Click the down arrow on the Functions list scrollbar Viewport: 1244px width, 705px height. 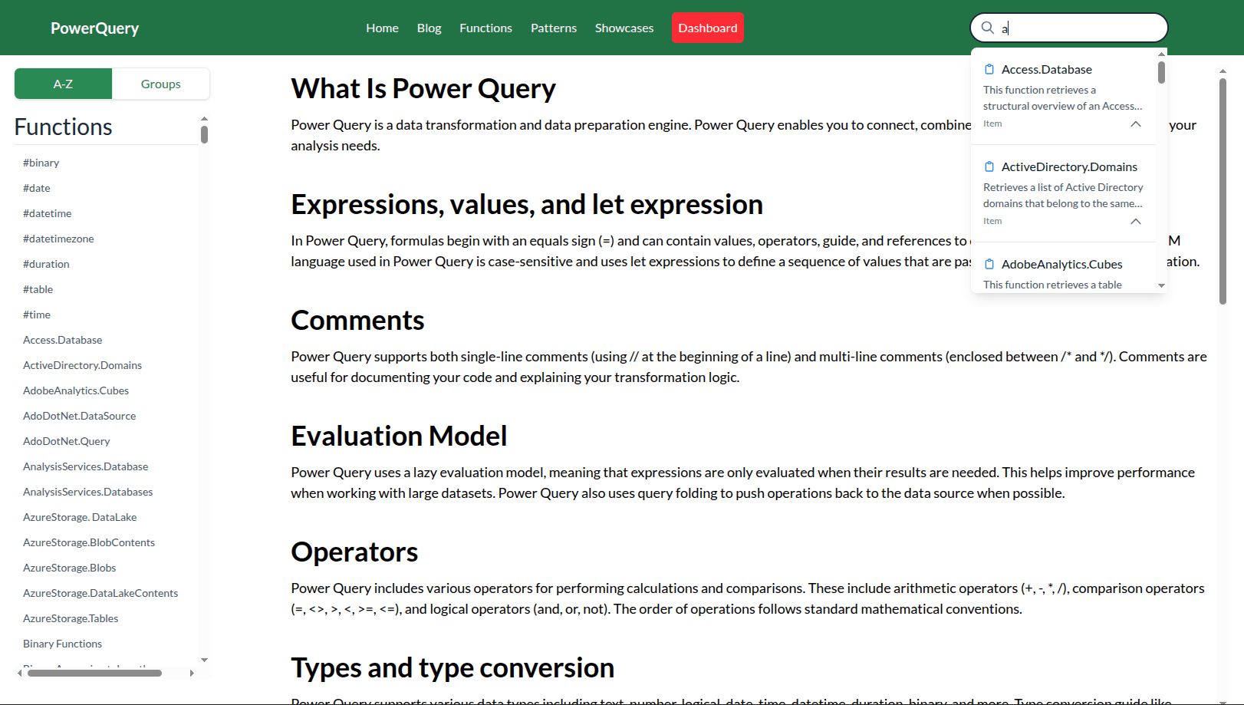[x=204, y=660]
